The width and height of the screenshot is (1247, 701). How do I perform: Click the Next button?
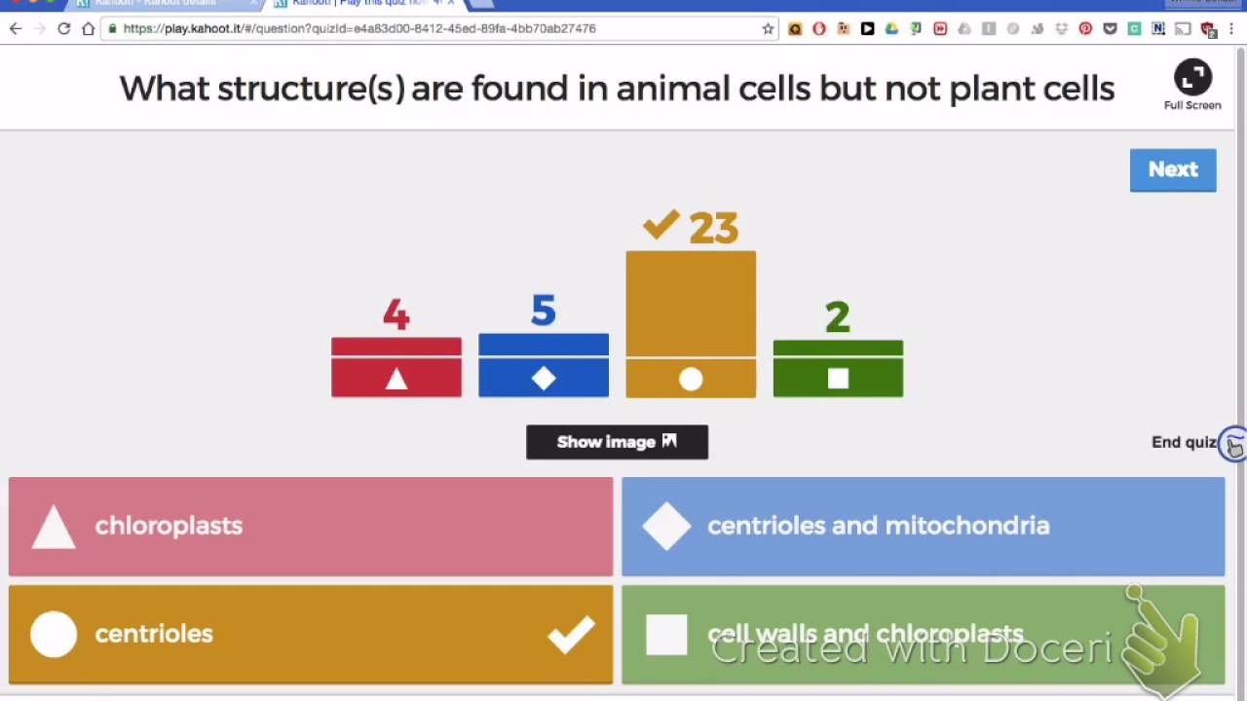coord(1173,169)
